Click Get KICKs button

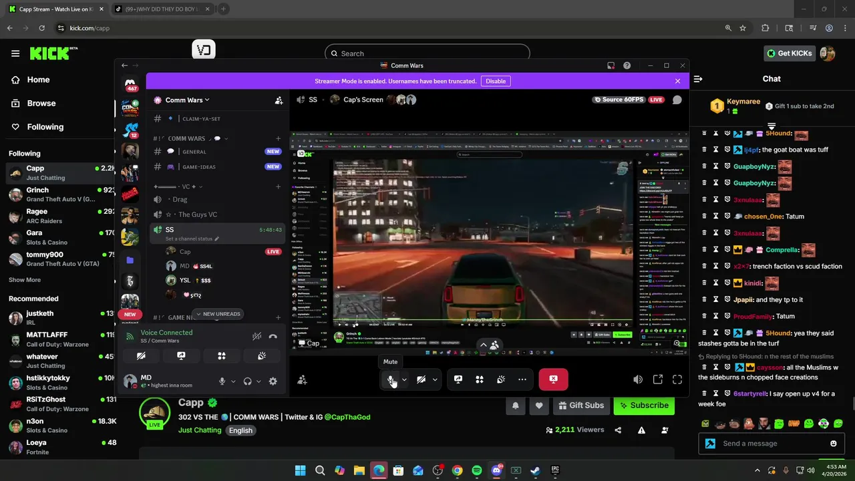[790, 53]
